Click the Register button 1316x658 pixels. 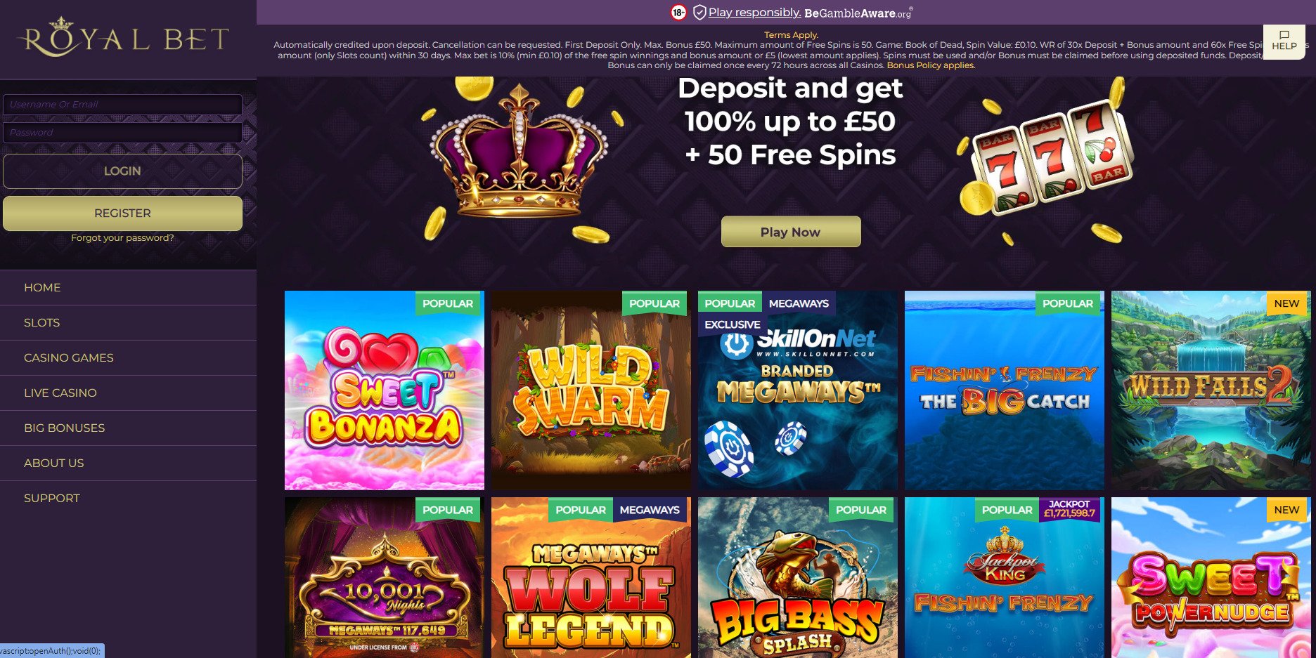click(122, 213)
